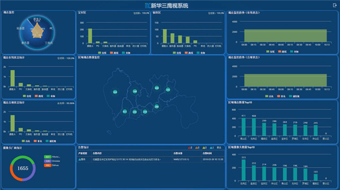
Task: Click the logout icon at top right
Action: click(x=335, y=5)
